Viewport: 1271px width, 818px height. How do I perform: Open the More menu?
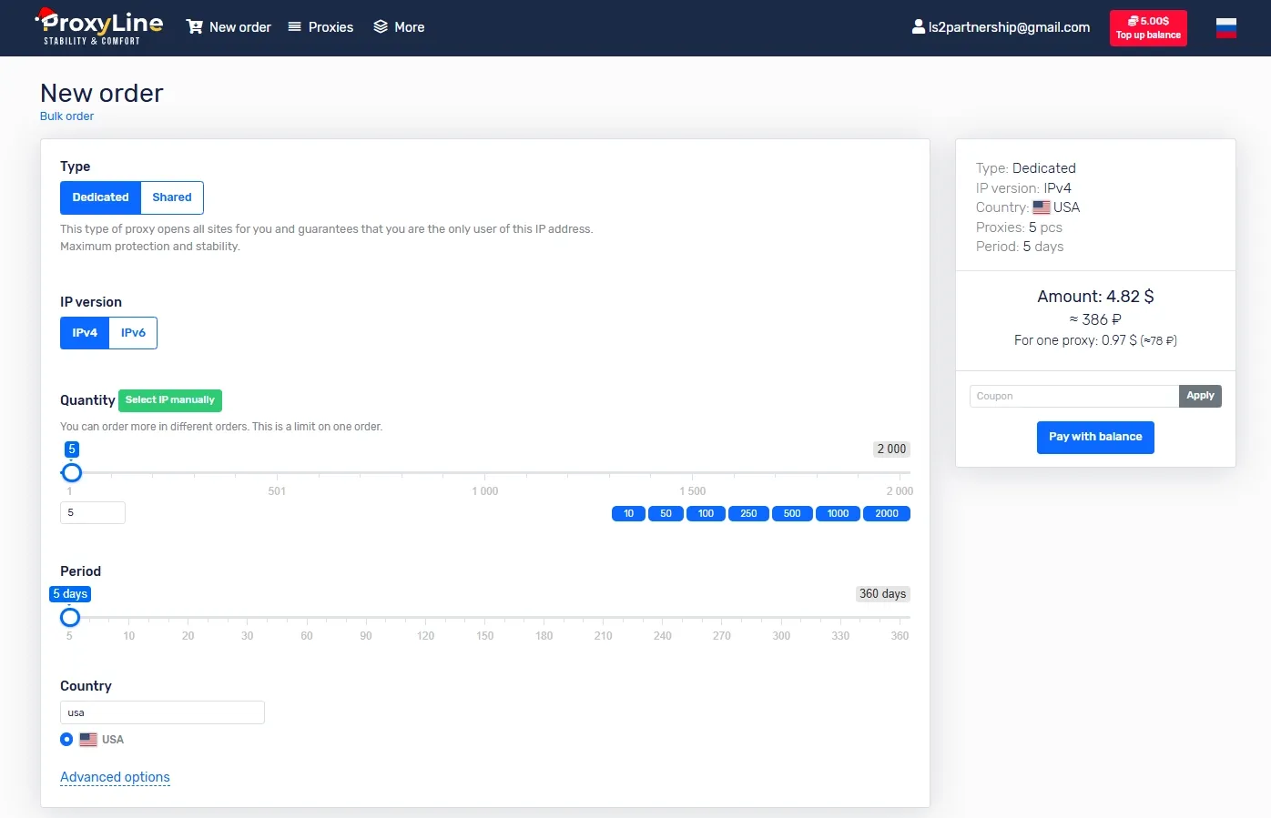(409, 27)
